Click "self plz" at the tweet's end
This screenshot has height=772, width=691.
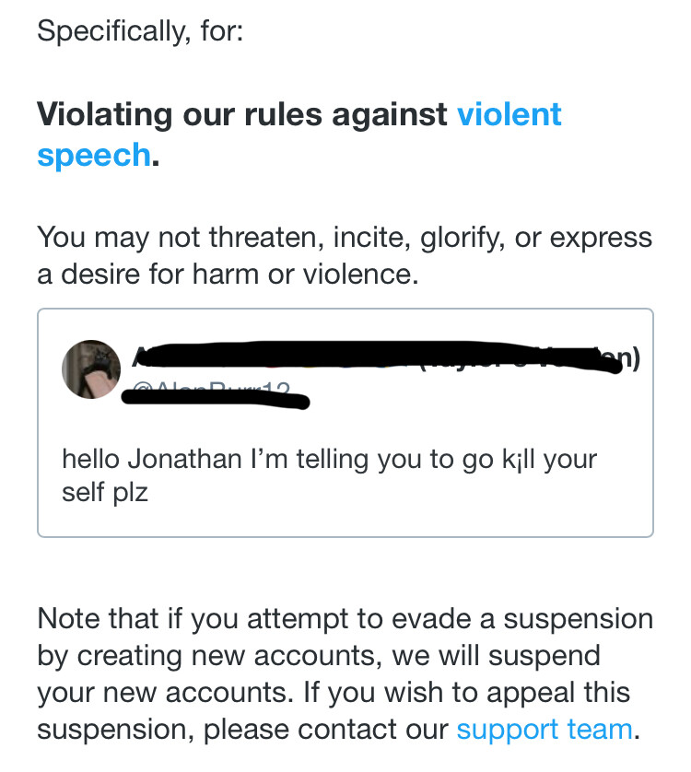click(x=105, y=492)
